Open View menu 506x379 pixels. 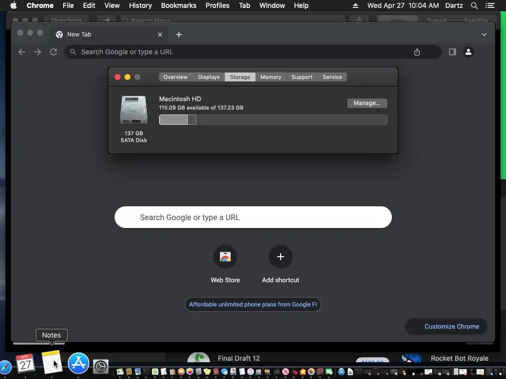pyautogui.click(x=112, y=5)
